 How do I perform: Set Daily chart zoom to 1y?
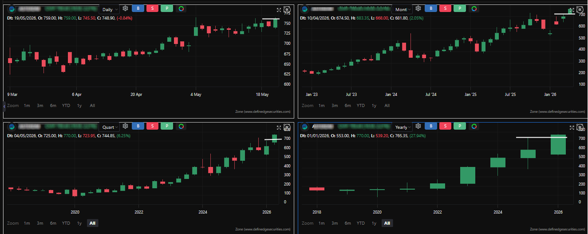pos(79,106)
